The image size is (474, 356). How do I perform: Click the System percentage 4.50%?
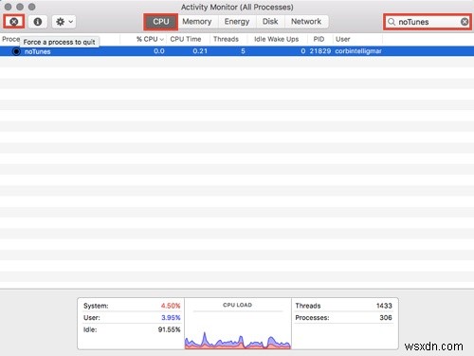click(x=171, y=306)
